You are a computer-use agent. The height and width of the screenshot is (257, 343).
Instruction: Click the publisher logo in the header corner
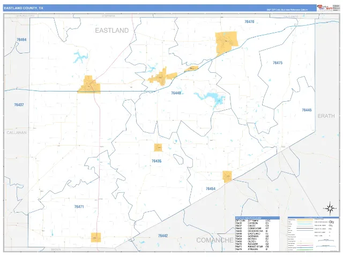[x=325, y=7]
